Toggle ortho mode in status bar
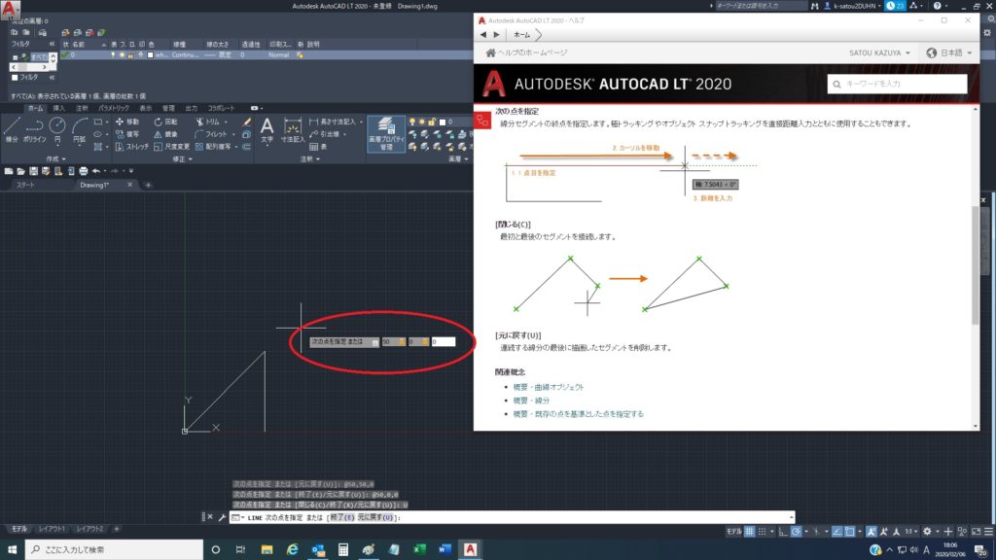Viewport: 996px width, 560px height. pyautogui.click(x=783, y=532)
